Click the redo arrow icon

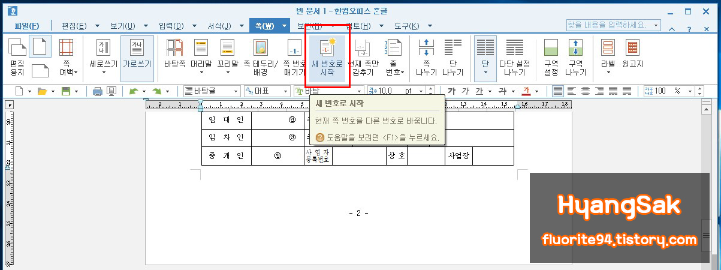[157, 91]
